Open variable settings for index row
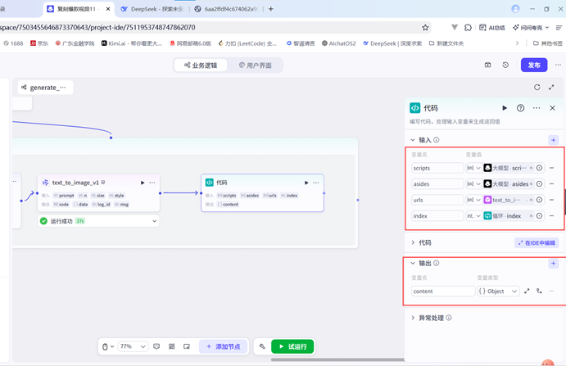Image resolution: width=566 pixels, height=366 pixels. [x=539, y=215]
